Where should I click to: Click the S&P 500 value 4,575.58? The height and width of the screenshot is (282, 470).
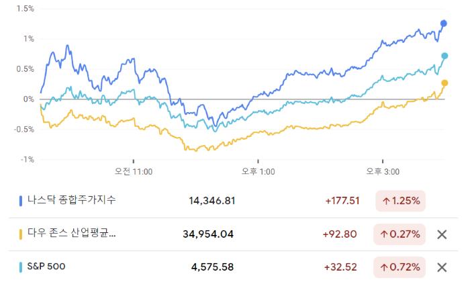point(212,267)
